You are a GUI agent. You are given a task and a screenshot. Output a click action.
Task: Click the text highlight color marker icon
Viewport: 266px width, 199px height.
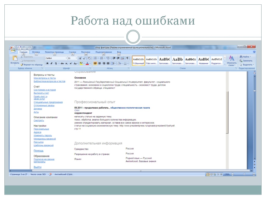[x=81, y=63]
